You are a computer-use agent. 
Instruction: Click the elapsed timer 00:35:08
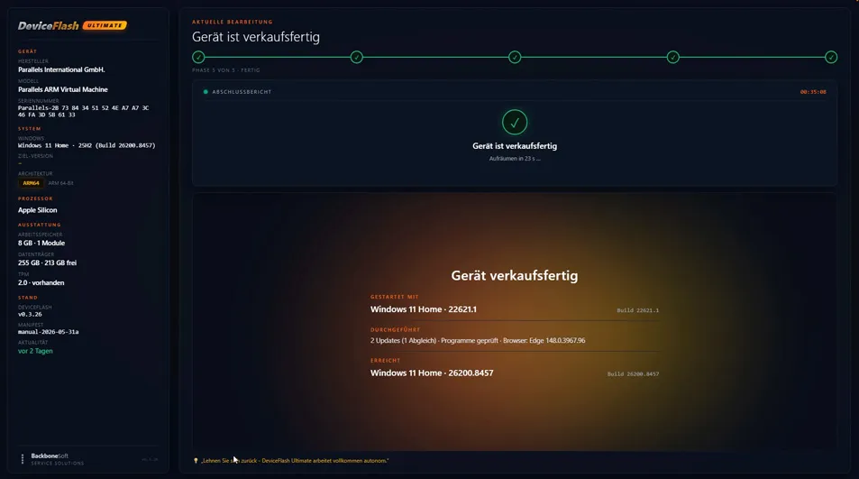pyautogui.click(x=813, y=92)
